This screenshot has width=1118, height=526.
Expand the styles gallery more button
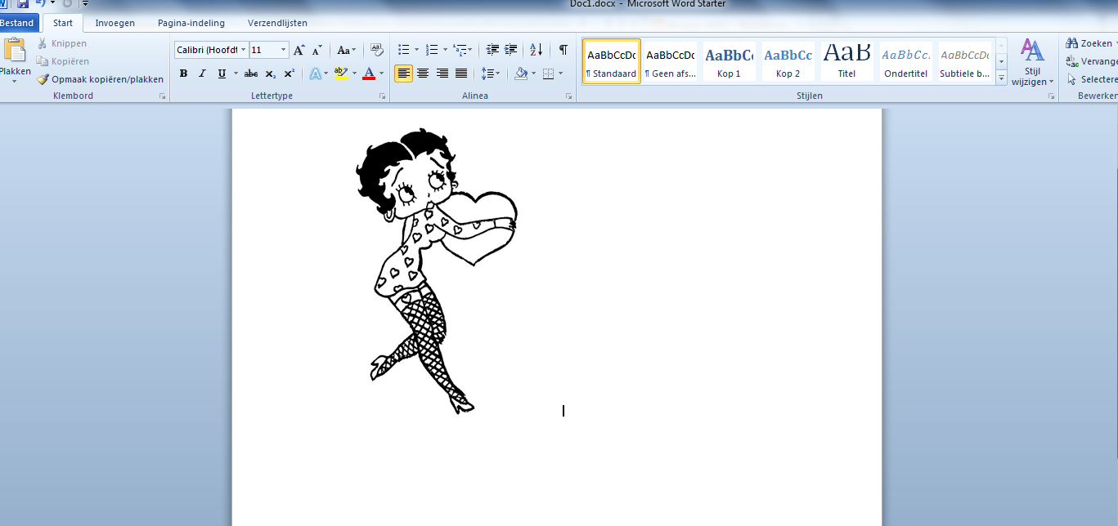[x=1001, y=78]
